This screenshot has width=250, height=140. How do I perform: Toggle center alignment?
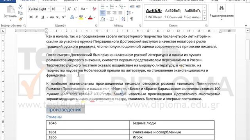click(109, 13)
